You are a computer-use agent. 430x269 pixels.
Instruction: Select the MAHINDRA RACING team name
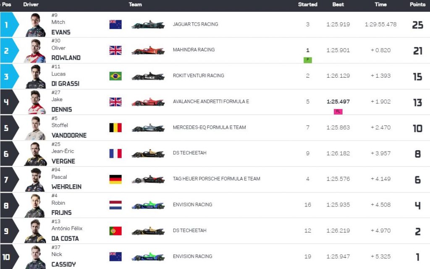(x=194, y=50)
